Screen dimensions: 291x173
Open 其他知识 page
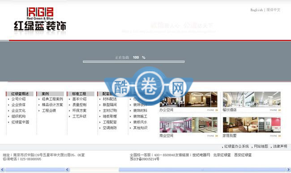coord(140,128)
